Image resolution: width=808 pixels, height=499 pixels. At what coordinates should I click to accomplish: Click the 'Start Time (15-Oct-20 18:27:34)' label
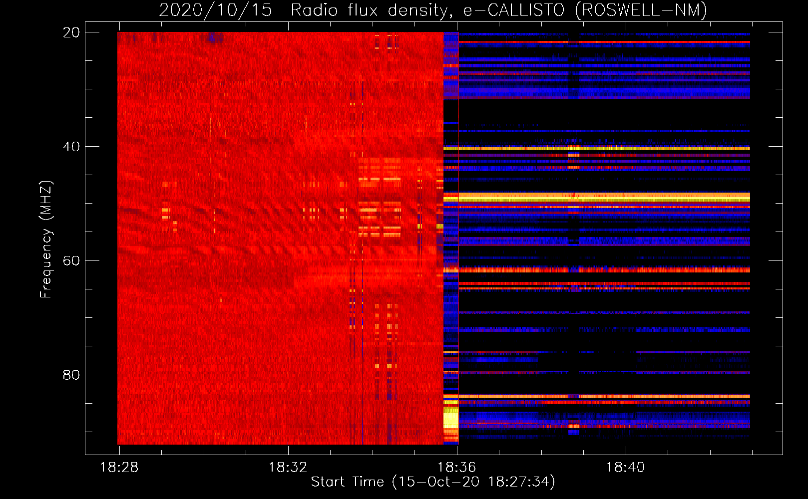(433, 482)
